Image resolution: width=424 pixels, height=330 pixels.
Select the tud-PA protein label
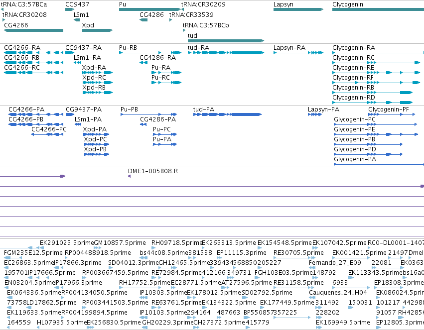(204, 110)
